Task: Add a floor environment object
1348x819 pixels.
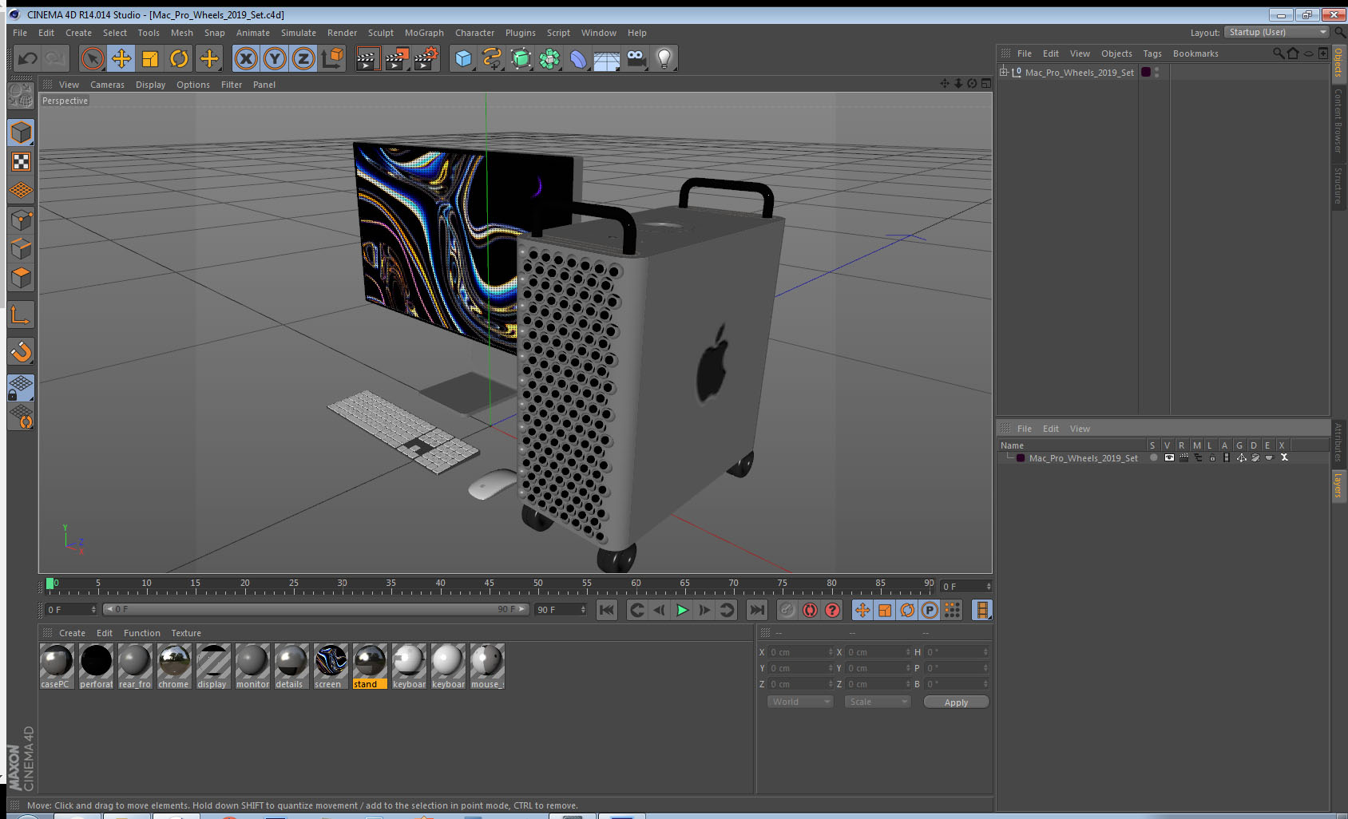Action: point(607,58)
